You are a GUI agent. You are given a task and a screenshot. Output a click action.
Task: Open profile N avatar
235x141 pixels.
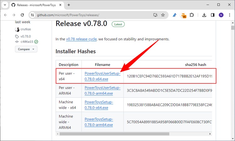[x=221, y=15]
